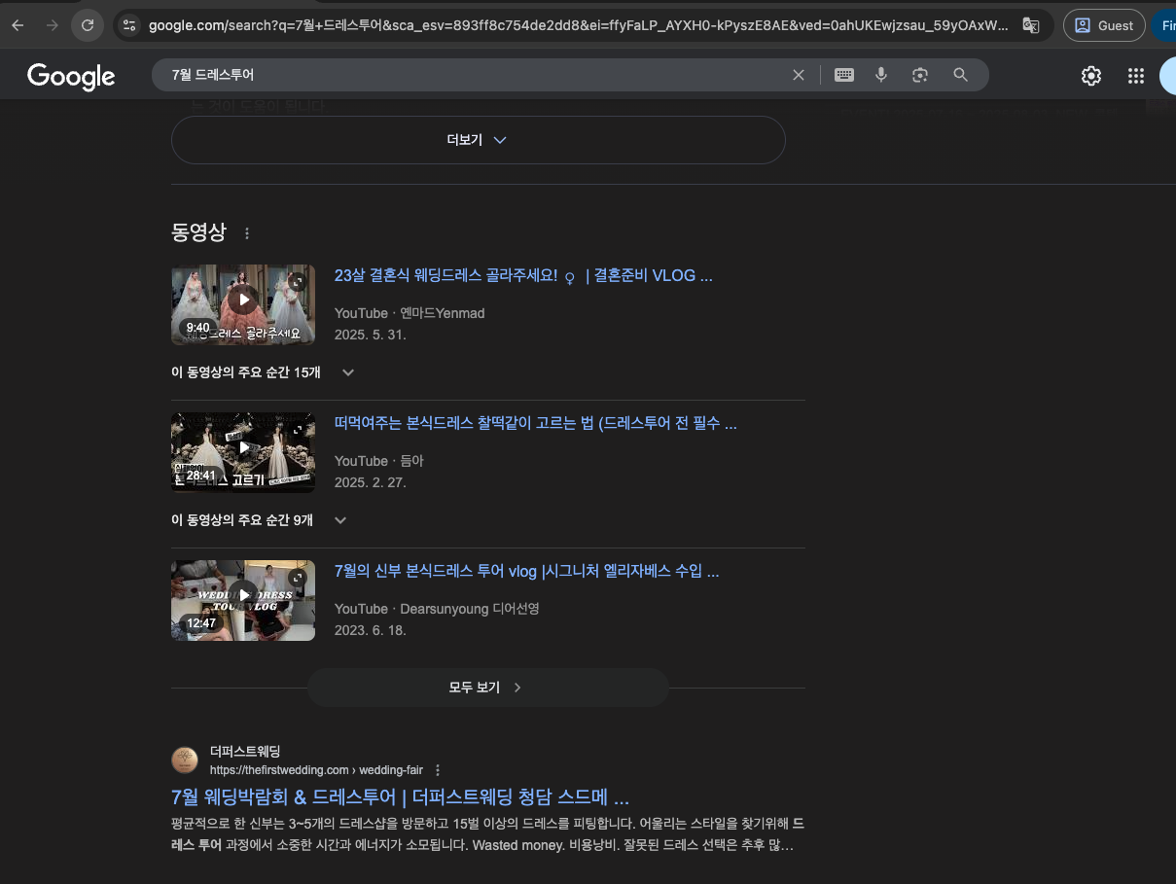Open the 더퍼스트웨딩 result three-dot menu
The image size is (1176, 884).
(x=437, y=769)
